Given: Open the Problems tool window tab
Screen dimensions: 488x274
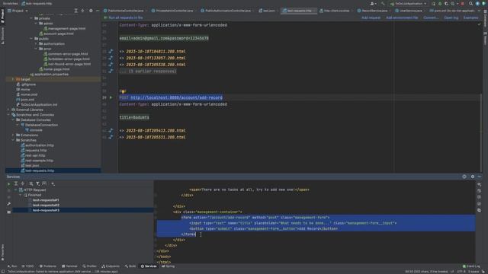Looking at the screenshot, I should [47, 266].
